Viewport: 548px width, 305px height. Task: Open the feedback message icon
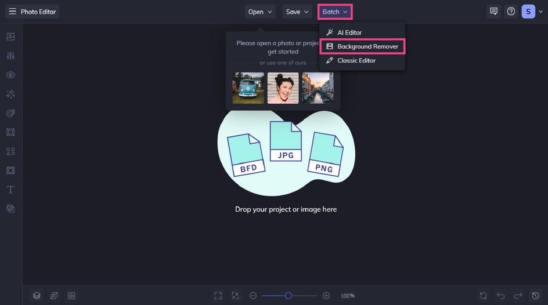[x=493, y=12]
